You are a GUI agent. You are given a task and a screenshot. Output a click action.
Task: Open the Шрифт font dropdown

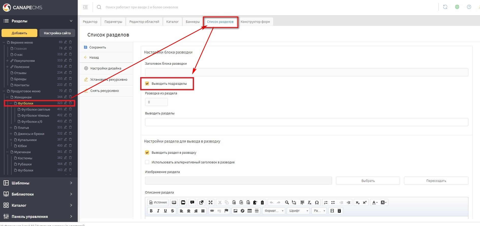click(x=298, y=211)
